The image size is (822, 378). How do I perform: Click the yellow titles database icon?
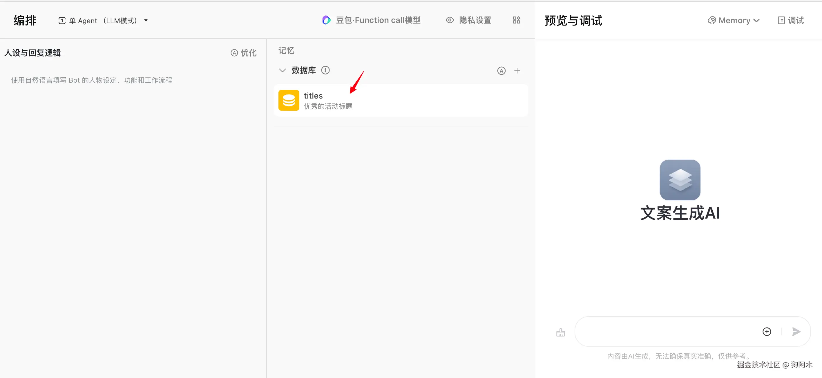(289, 100)
